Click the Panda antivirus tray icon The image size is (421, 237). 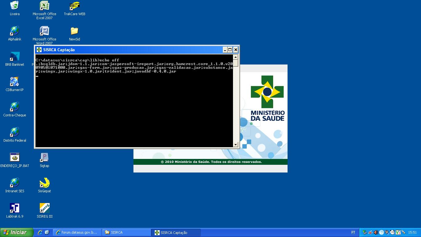tap(392, 232)
